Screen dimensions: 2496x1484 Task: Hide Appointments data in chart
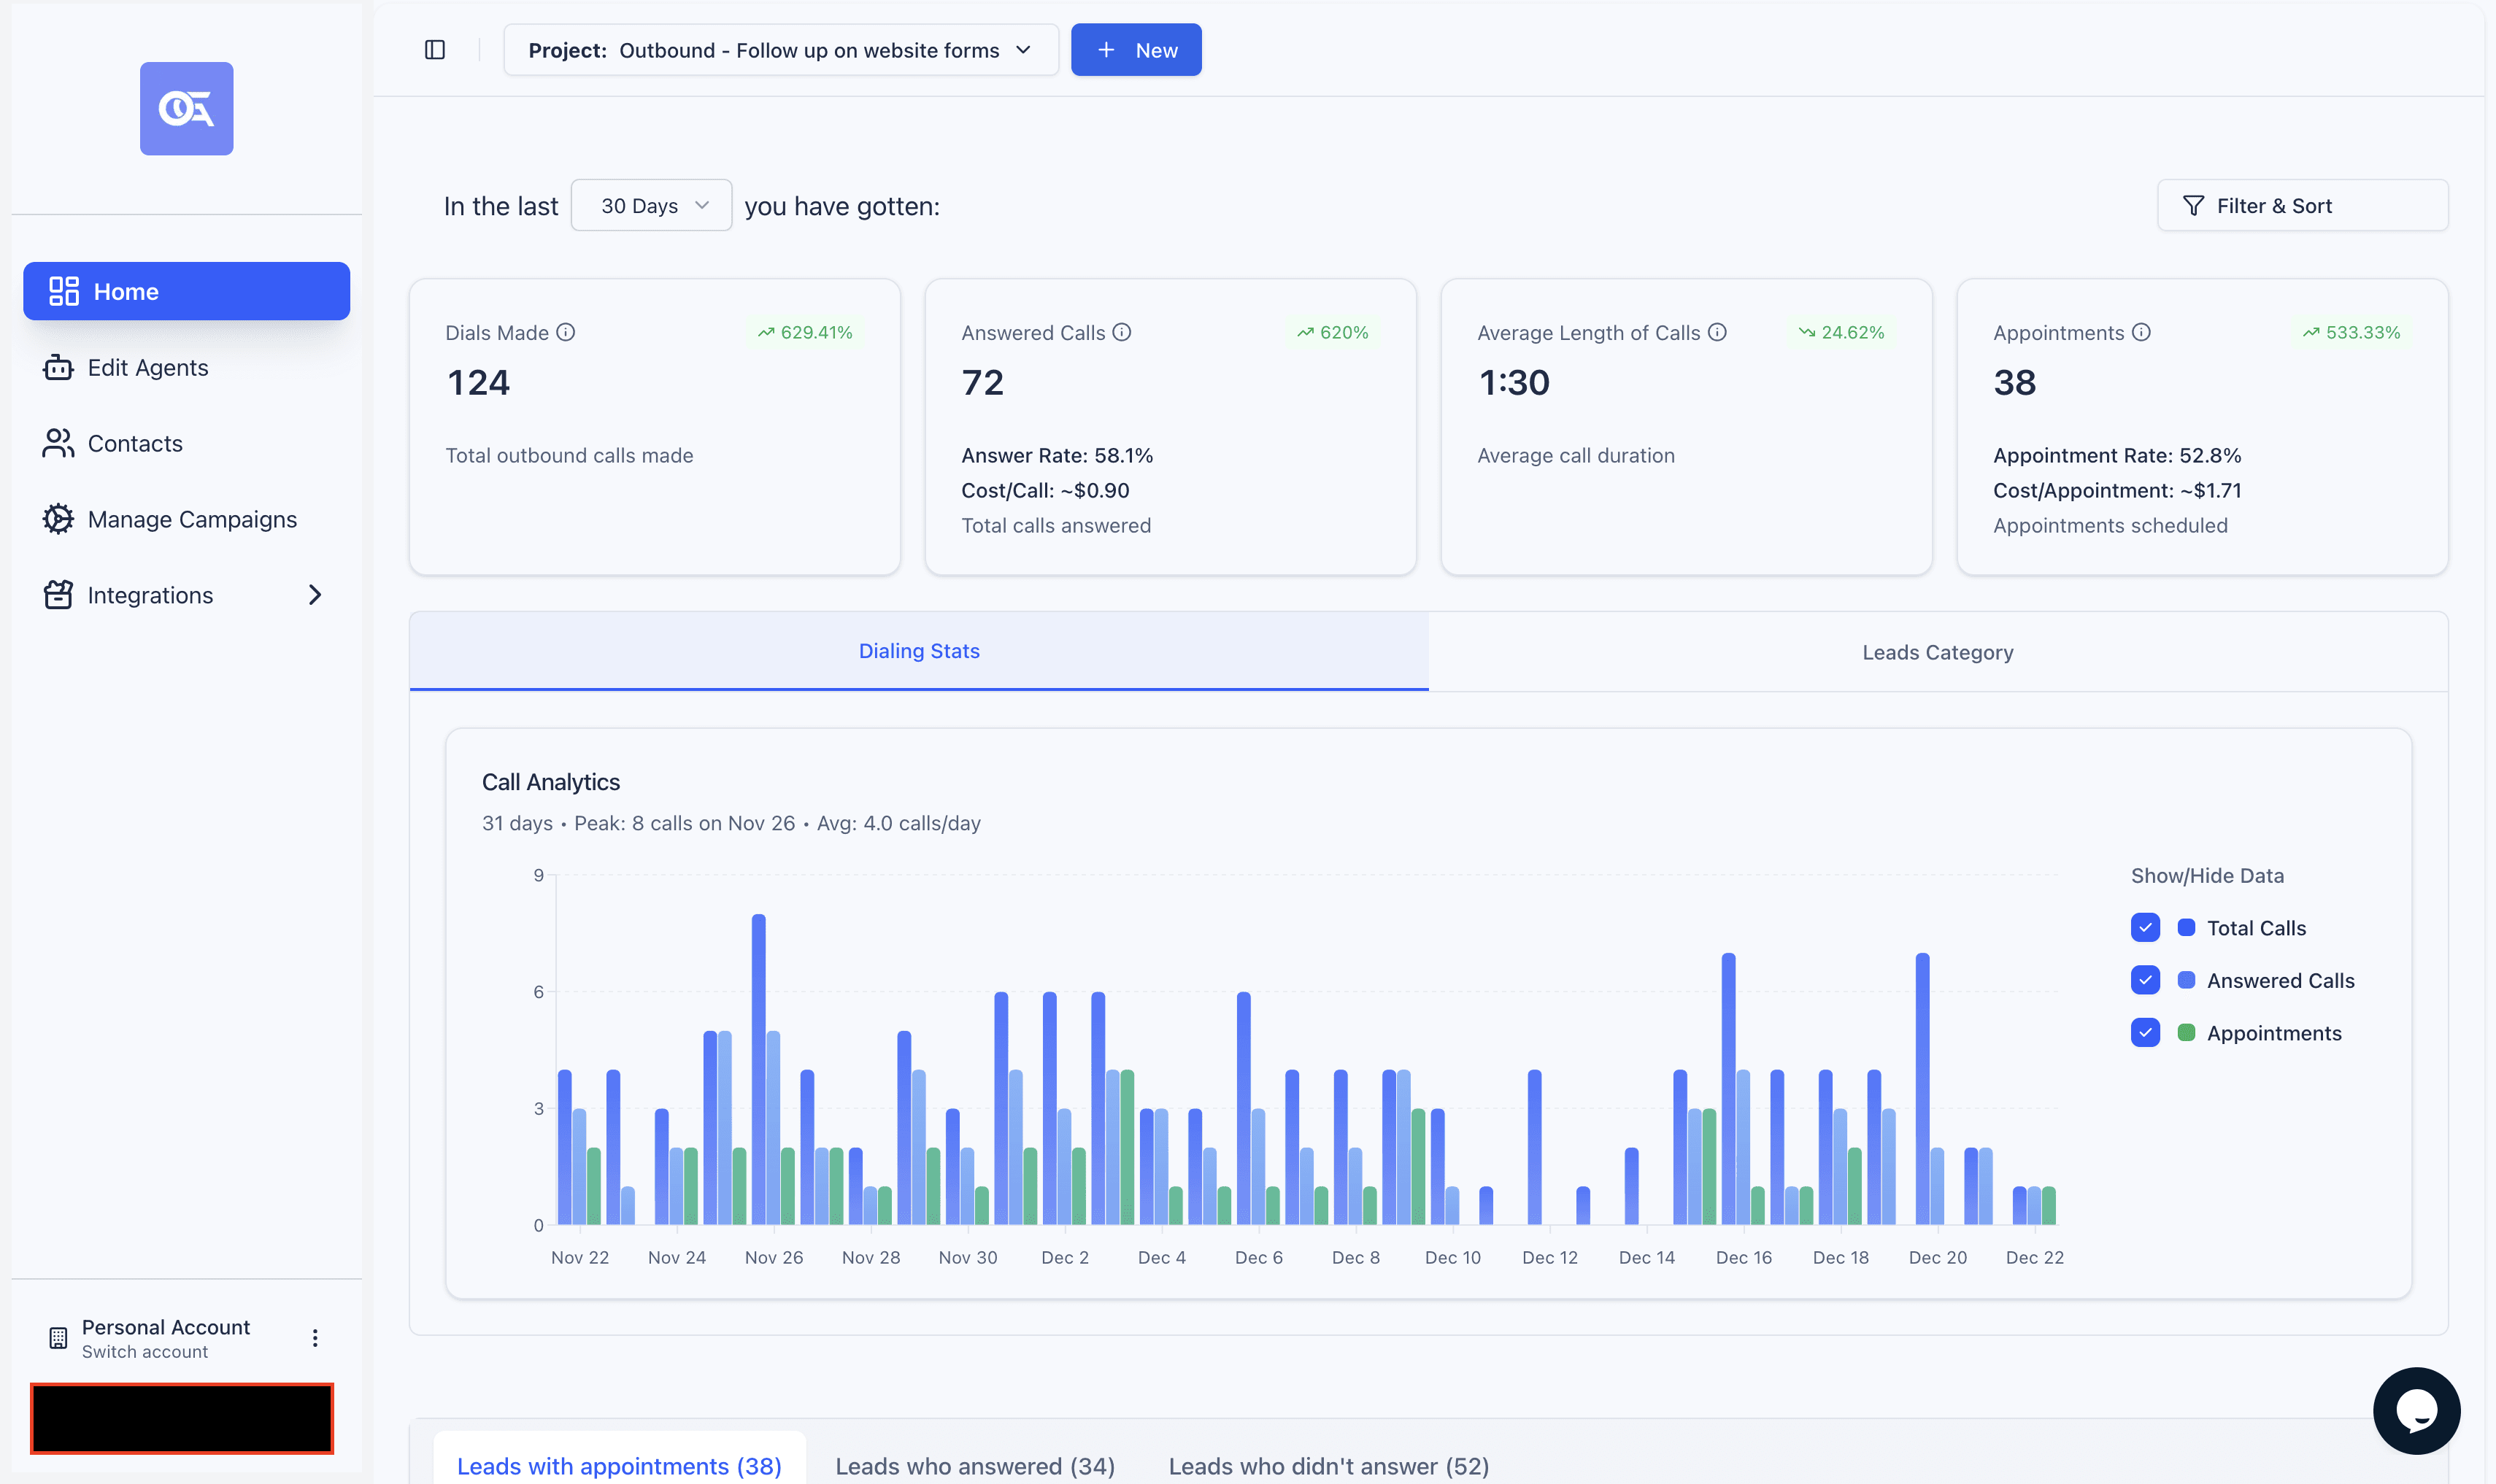pos(2145,1032)
